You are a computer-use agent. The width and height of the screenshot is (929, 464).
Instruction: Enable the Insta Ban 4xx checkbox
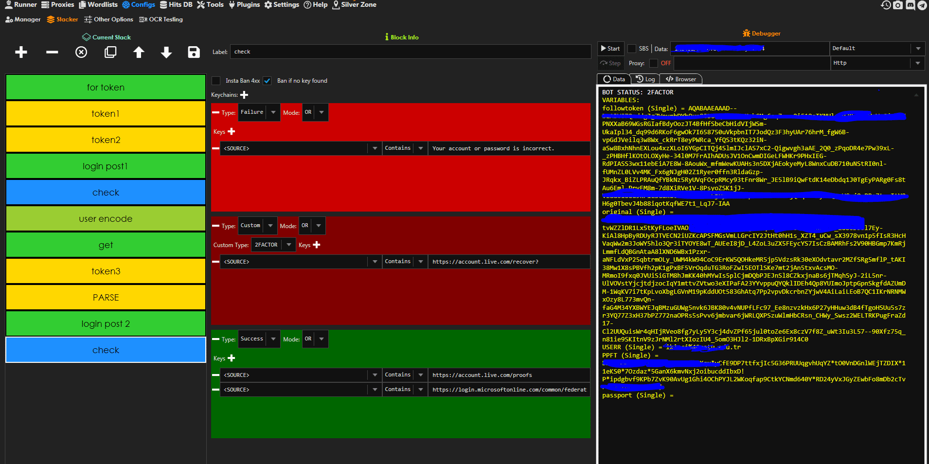[216, 81]
